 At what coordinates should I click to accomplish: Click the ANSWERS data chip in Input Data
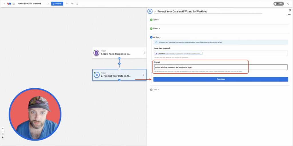(x=179, y=54)
